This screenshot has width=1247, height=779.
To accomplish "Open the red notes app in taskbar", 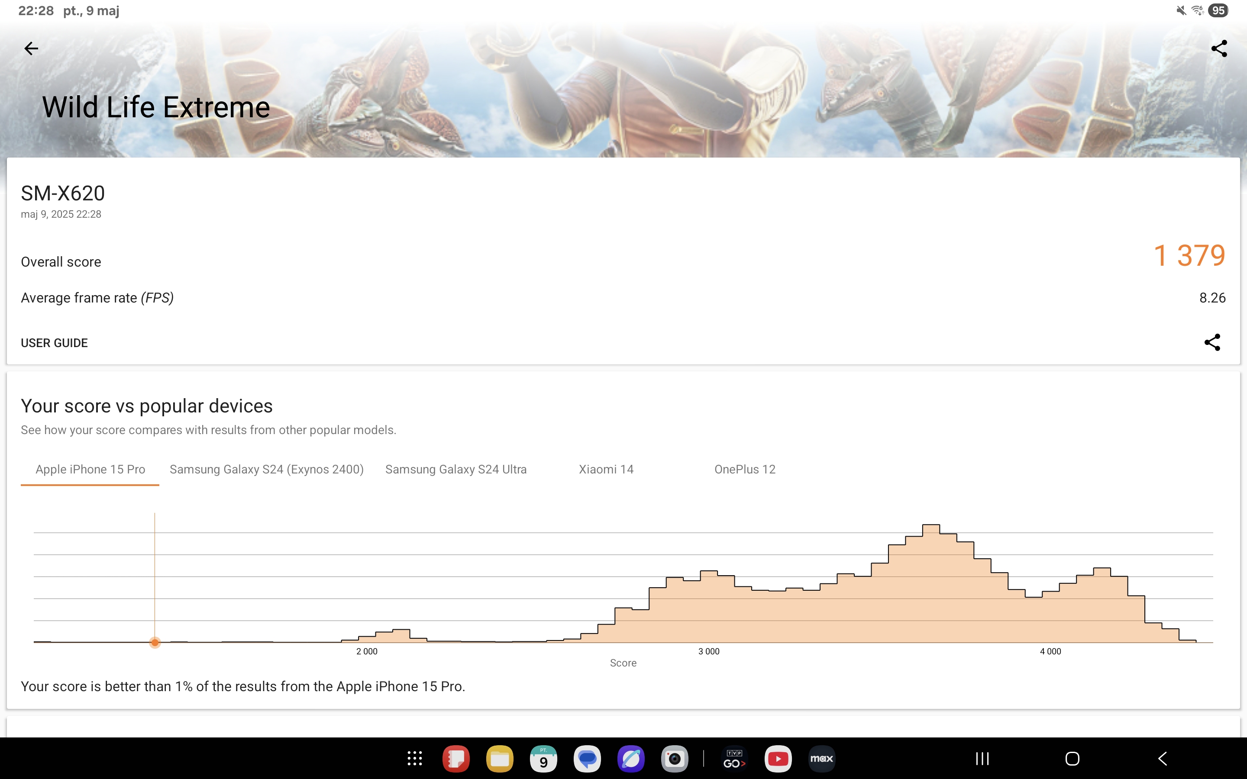I will (456, 758).
